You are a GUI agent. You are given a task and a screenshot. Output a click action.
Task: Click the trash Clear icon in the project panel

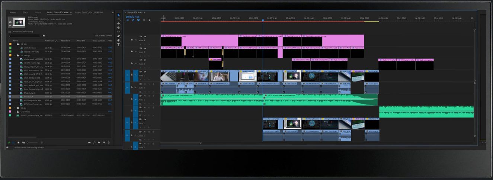(109, 142)
